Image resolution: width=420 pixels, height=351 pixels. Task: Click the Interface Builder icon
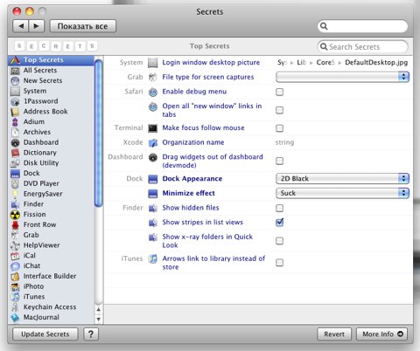[x=15, y=276]
